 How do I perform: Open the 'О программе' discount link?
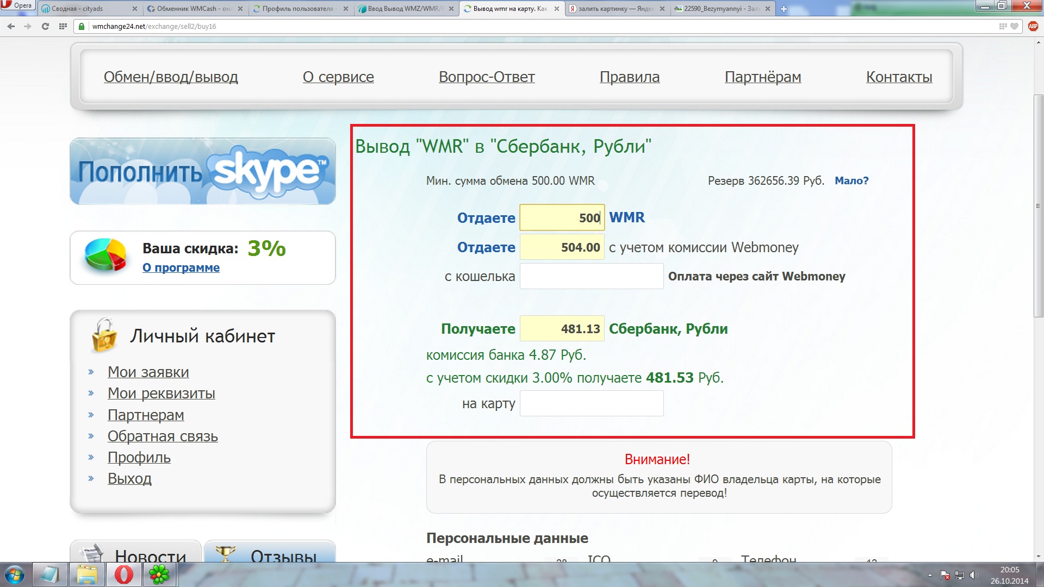181,267
